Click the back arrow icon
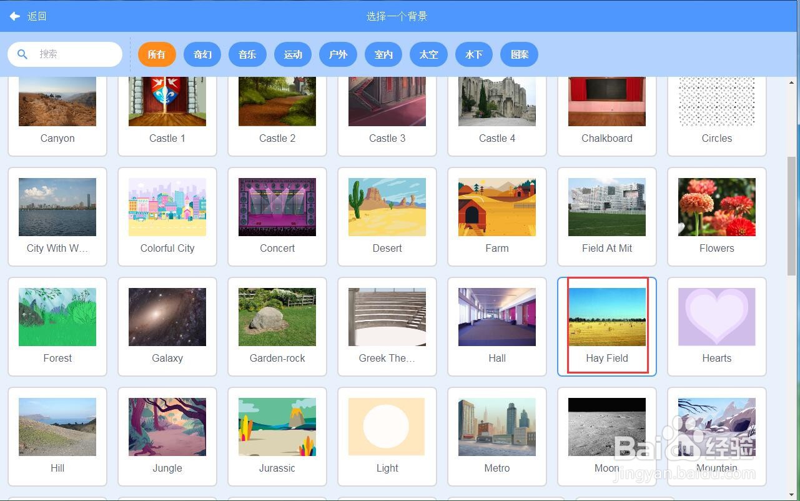The width and height of the screenshot is (800, 501). coord(14,16)
